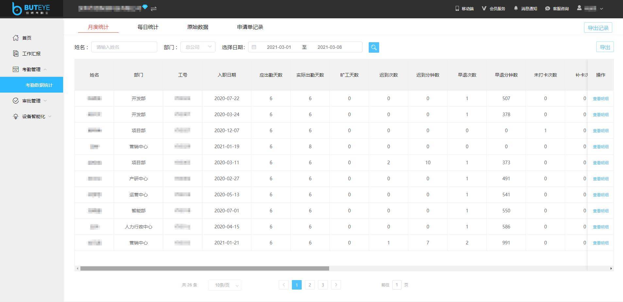Click the blue magnifier search icon

click(x=374, y=47)
